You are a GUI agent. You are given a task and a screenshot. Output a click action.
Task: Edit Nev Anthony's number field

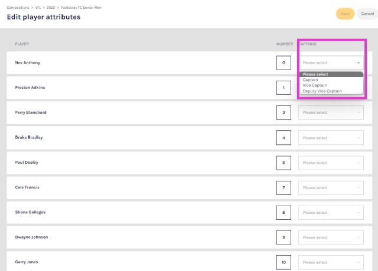pos(283,62)
